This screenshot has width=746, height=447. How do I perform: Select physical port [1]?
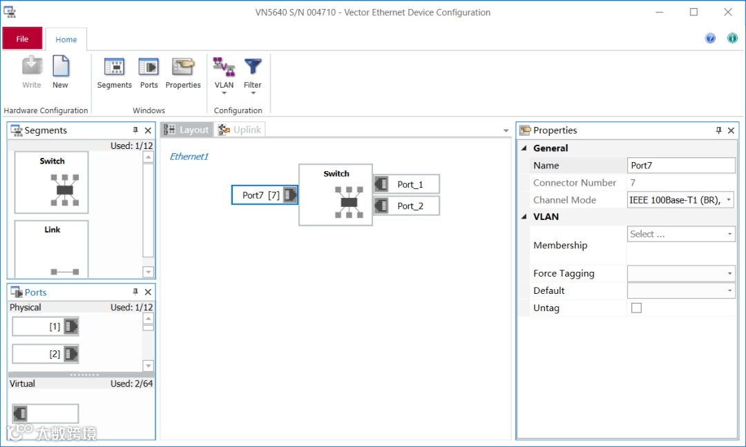pyautogui.click(x=45, y=326)
